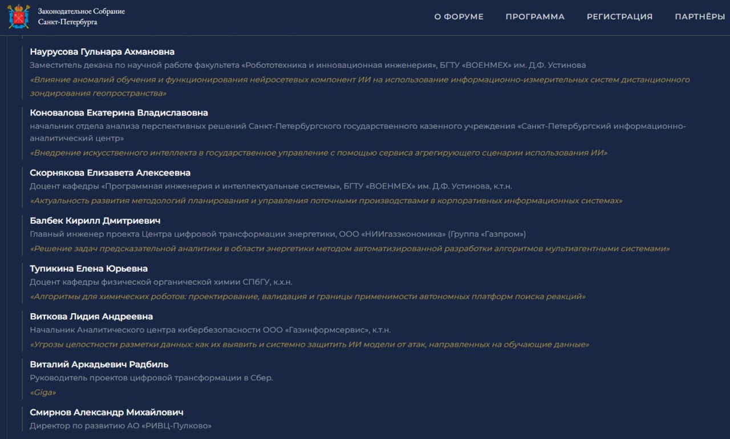Open talk 'Угрозы целостности разметки данных'

[309, 344]
